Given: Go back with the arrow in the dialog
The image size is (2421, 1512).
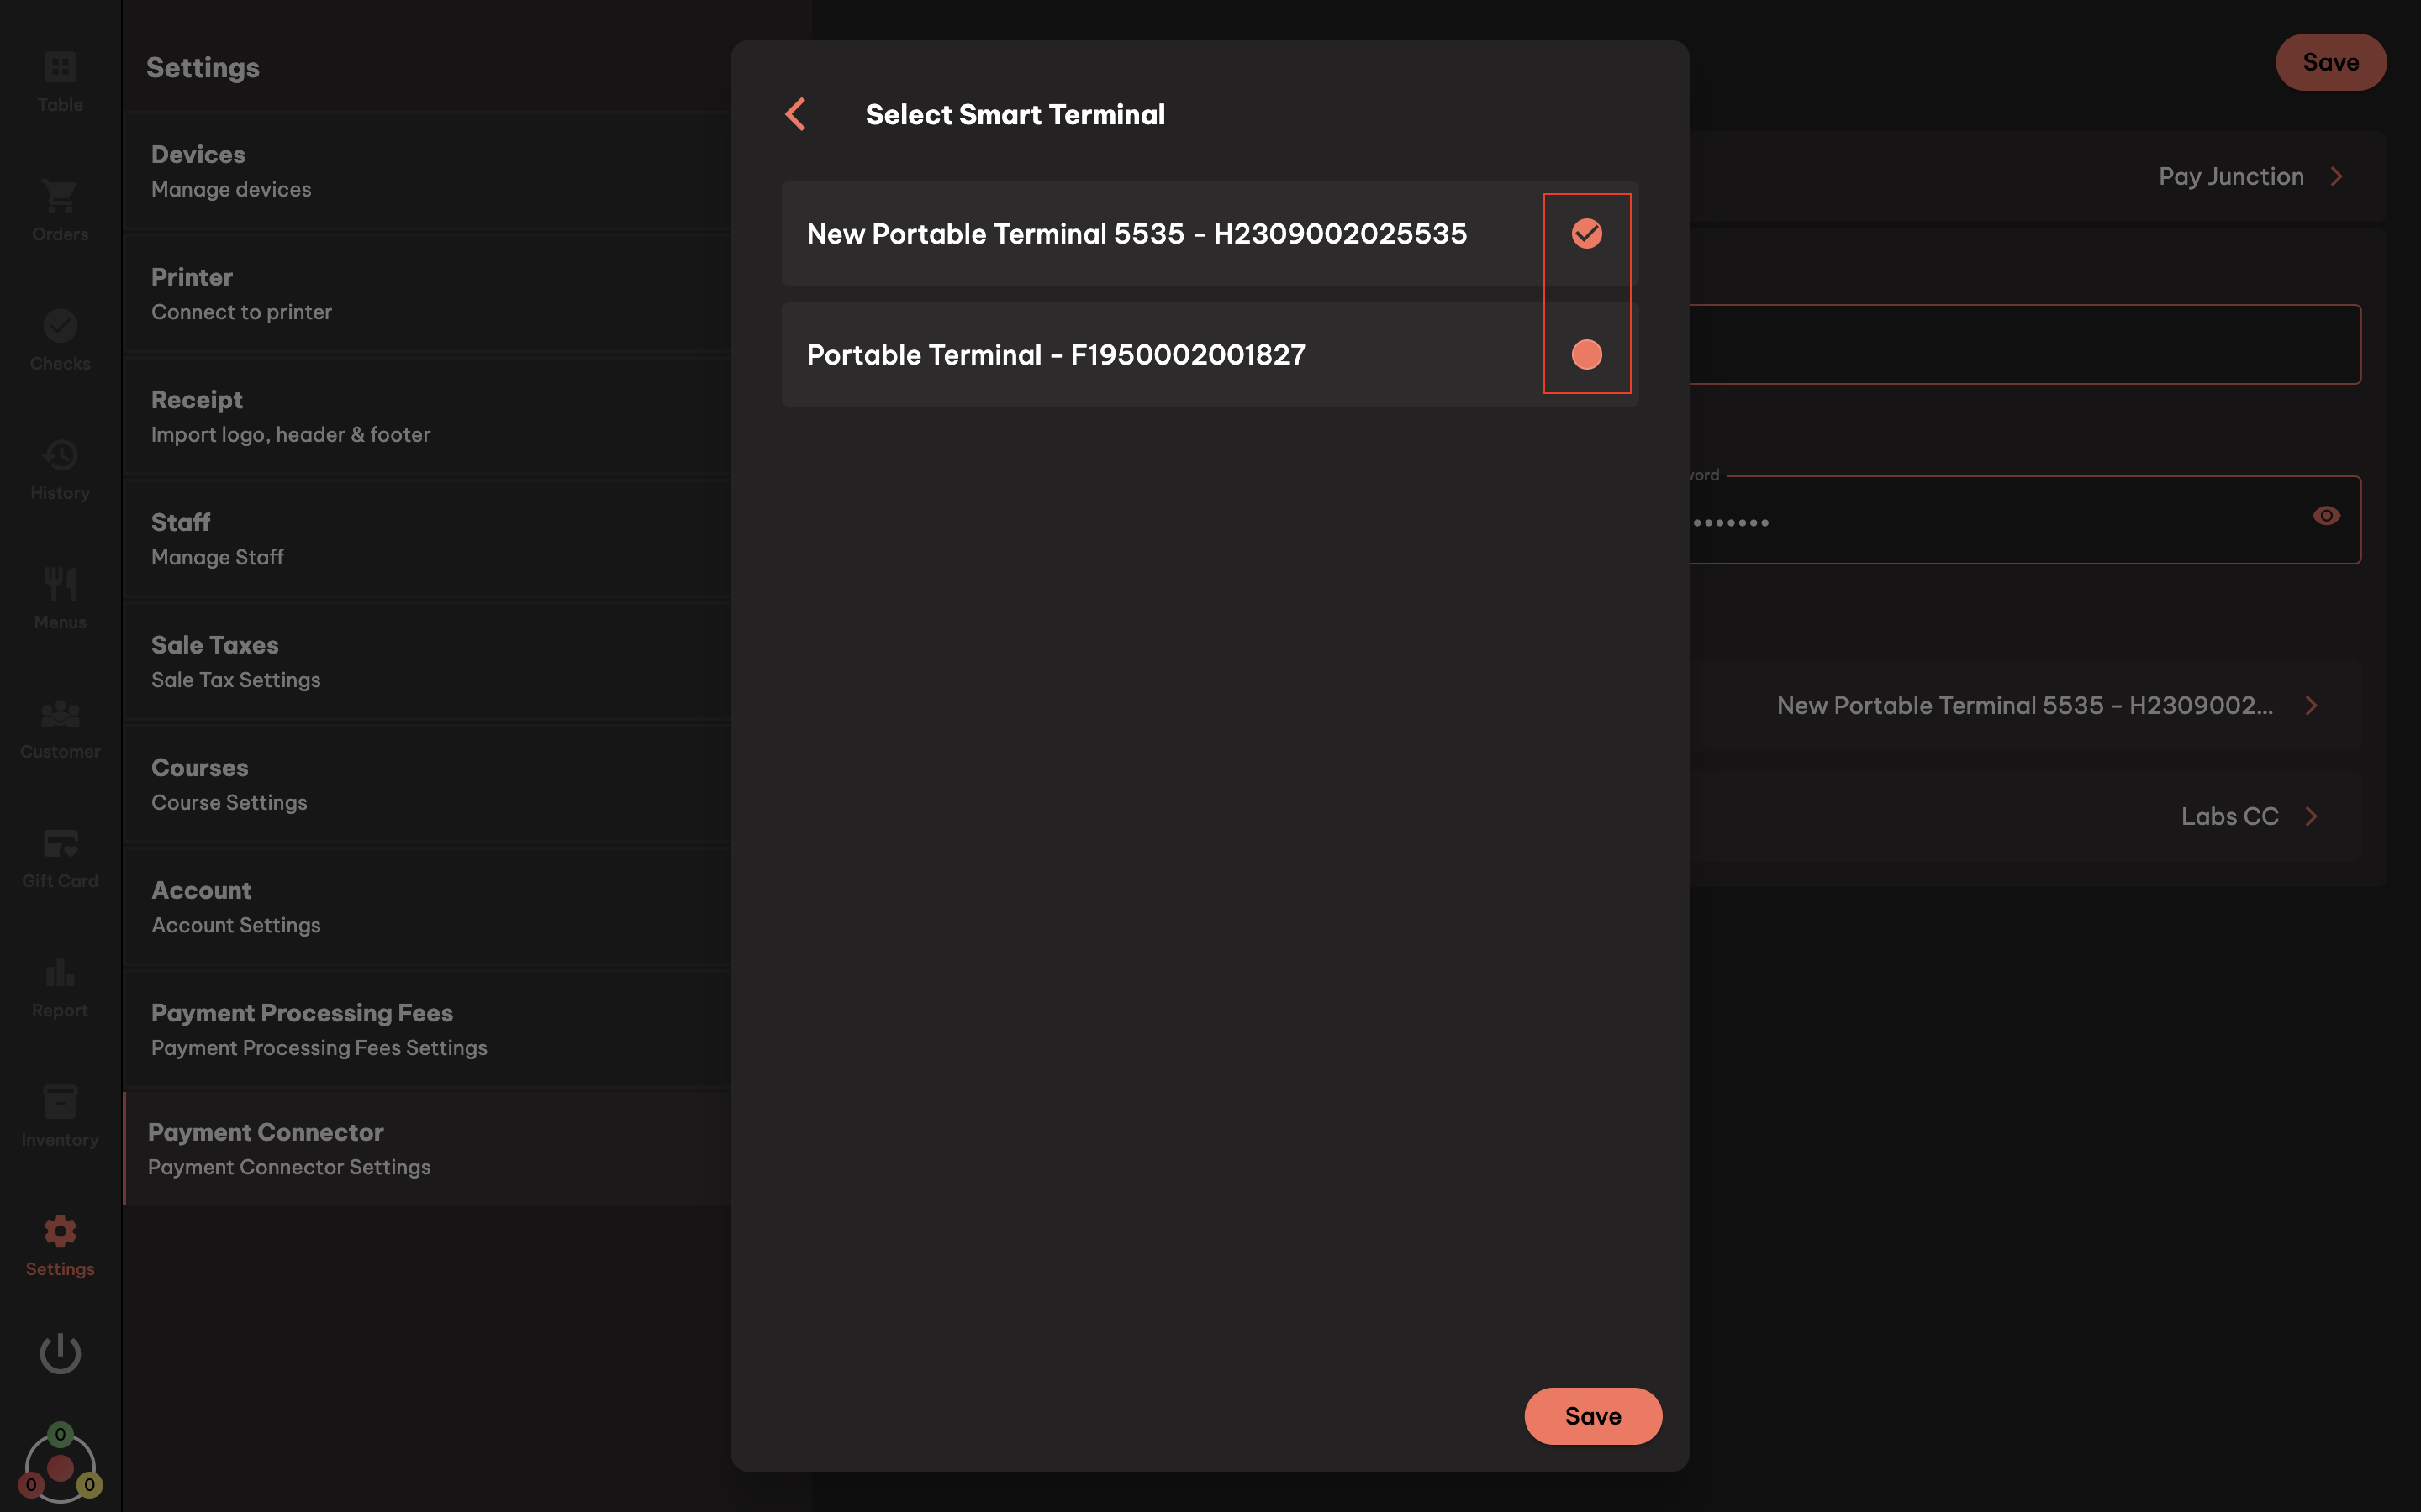Looking at the screenshot, I should (x=795, y=114).
